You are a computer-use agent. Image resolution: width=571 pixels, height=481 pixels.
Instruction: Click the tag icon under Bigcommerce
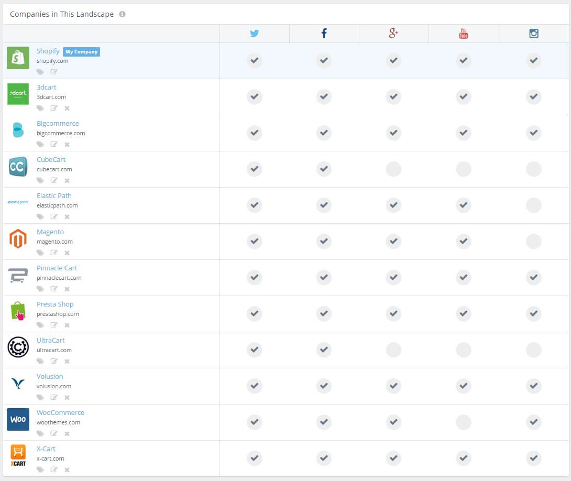(40, 144)
